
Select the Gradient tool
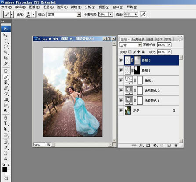6,99
